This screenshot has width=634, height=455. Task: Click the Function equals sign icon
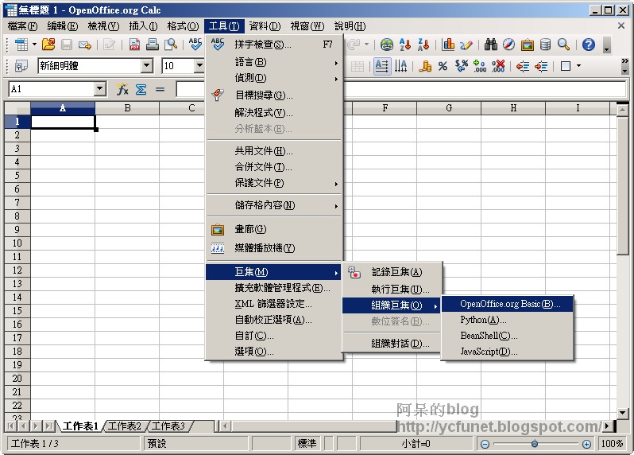tap(160, 89)
